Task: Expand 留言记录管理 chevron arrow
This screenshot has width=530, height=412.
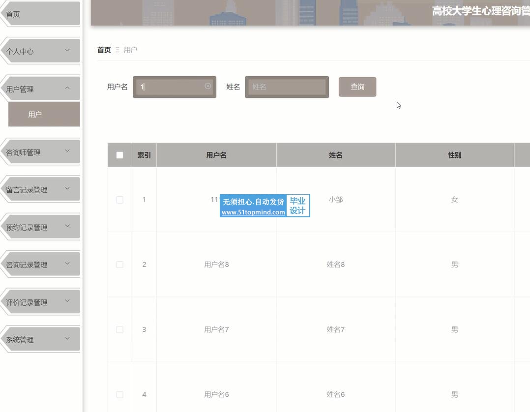Action: (x=67, y=188)
